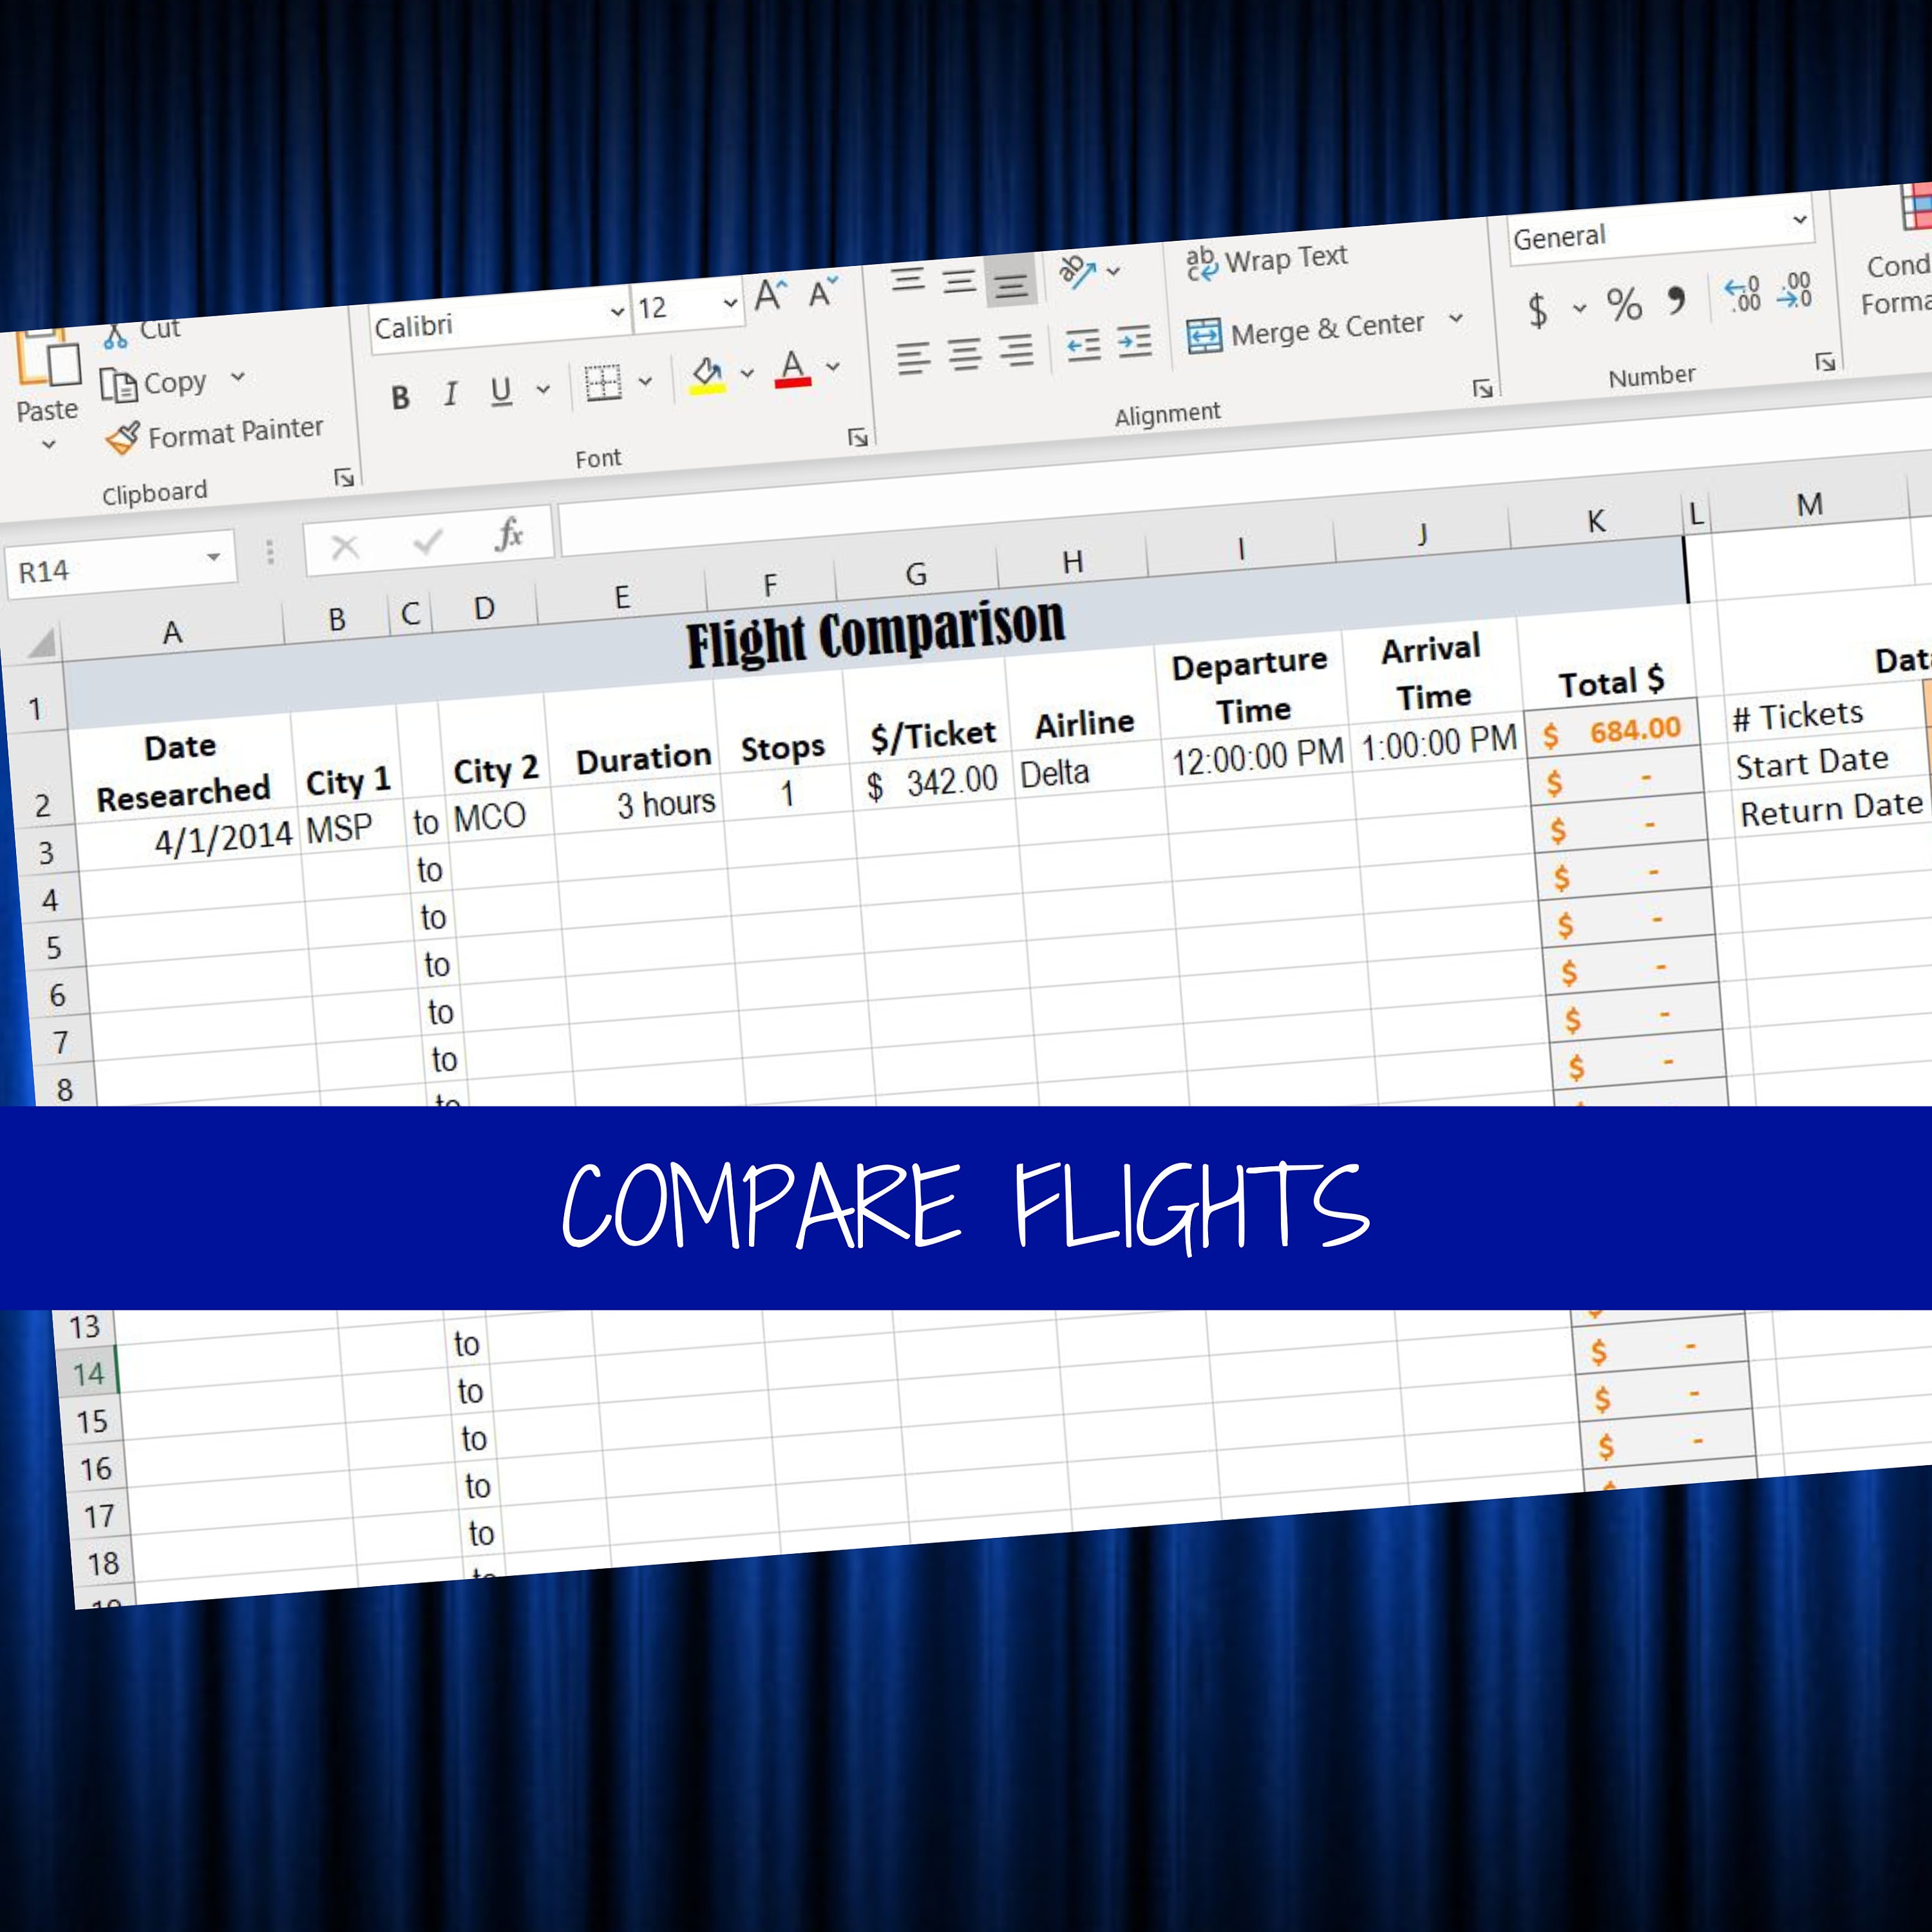Expand the Borders dropdown arrow

click(x=648, y=383)
